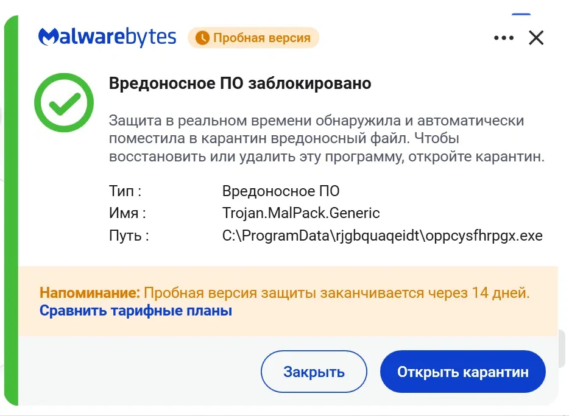
Task: Click the 'Тип :' label
Action: (x=125, y=191)
